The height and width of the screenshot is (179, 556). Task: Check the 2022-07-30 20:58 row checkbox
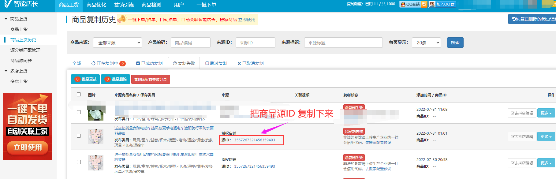coord(79,162)
